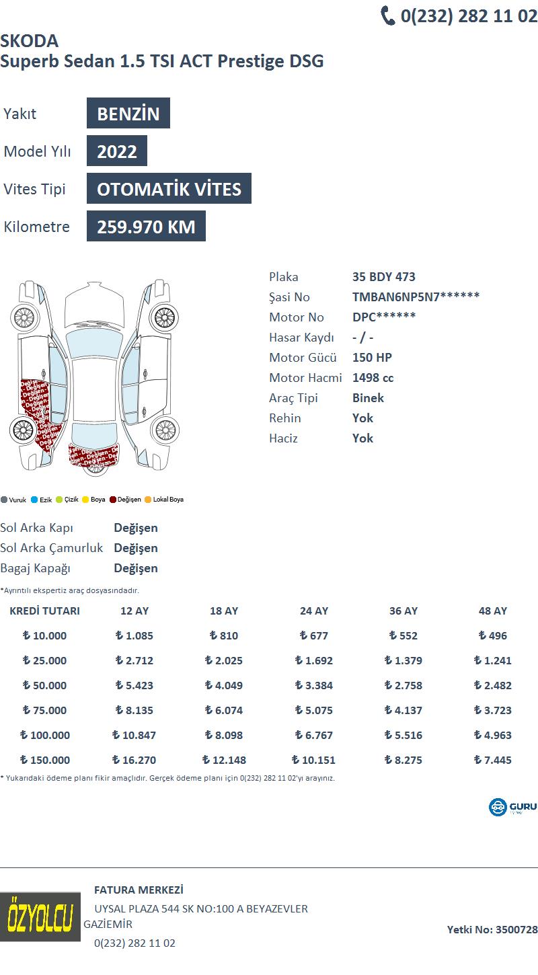Click the top phone number 0(232) 282 11 02
This screenshot has width=538, height=975.
coord(469,16)
